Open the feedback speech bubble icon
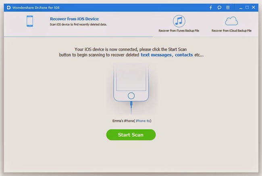Image resolution: width=262 pixels, height=176 pixels. click(219, 8)
